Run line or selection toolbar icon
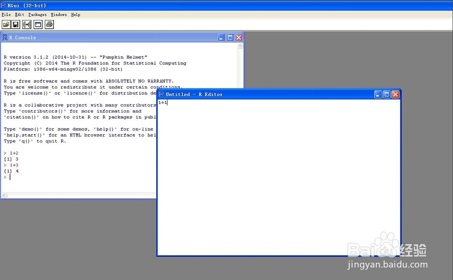This screenshot has width=453, height=280. tap(27, 25)
